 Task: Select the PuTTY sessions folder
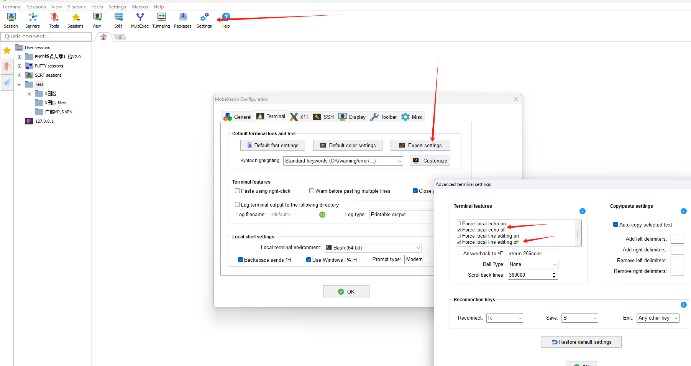[44, 66]
